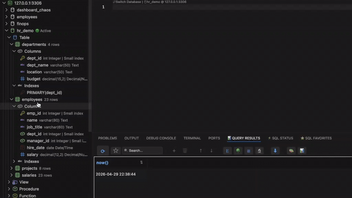The image size is (352, 198).
Task: Click the hr_demo @ 127.0.0.1:3306 link
Action: pos(165,2)
